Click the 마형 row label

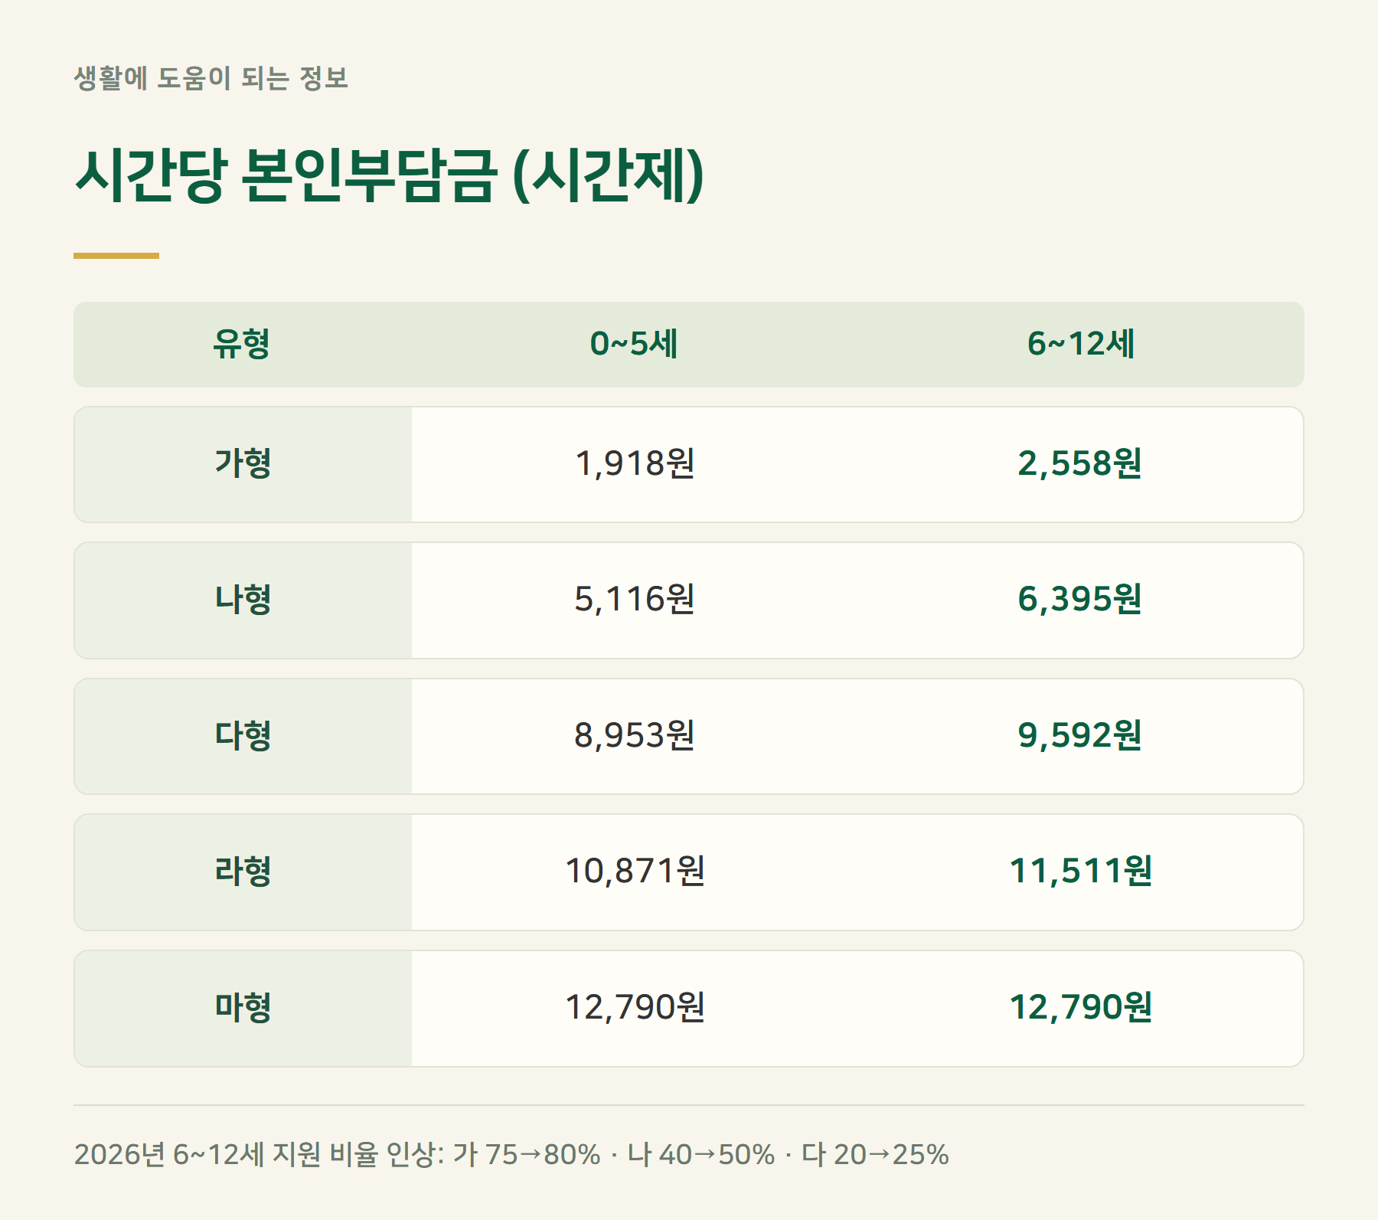click(x=243, y=1008)
